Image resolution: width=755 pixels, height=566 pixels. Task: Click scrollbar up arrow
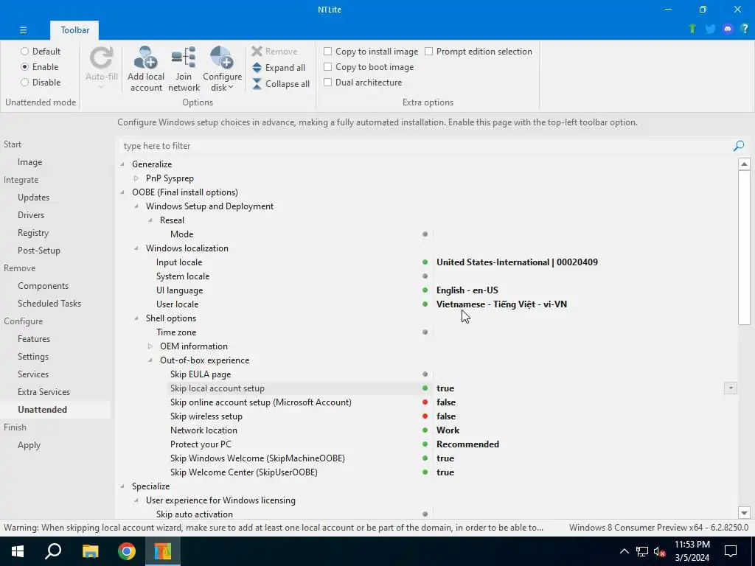(744, 164)
